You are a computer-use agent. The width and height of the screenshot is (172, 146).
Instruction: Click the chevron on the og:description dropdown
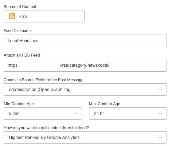(x=161, y=89)
